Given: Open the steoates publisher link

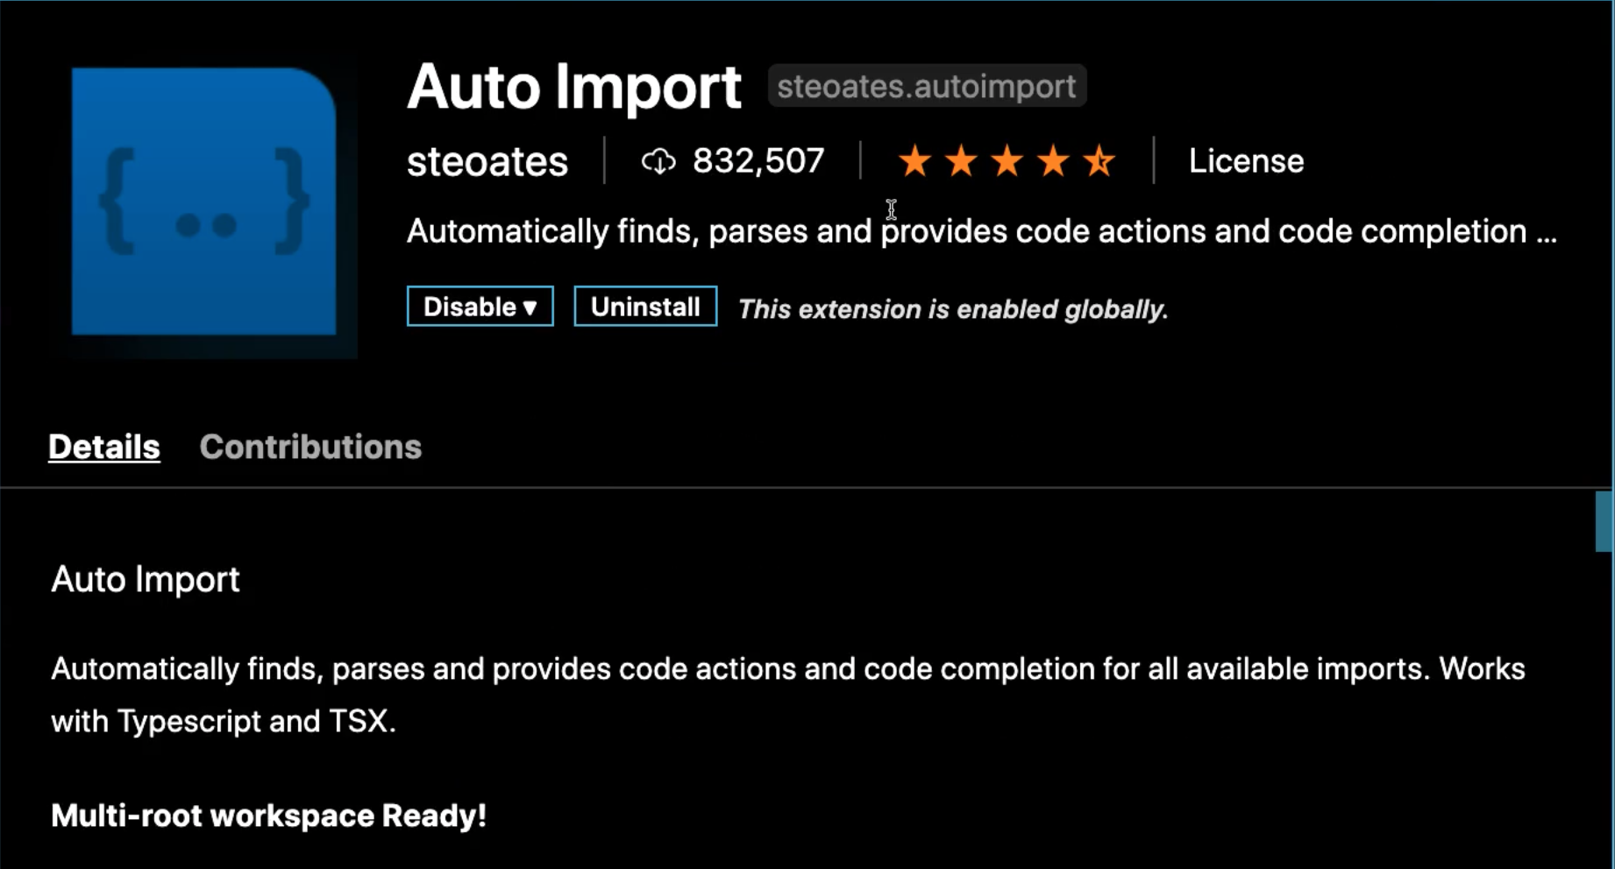Looking at the screenshot, I should [487, 162].
